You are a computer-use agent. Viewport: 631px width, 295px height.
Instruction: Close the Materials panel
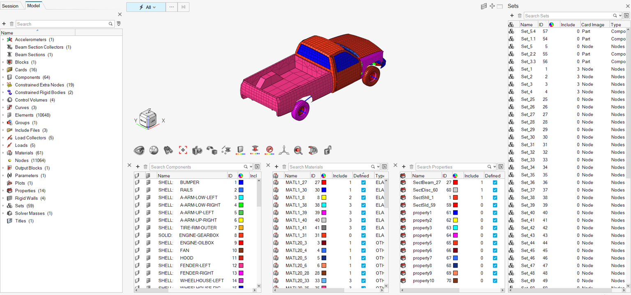(x=268, y=165)
